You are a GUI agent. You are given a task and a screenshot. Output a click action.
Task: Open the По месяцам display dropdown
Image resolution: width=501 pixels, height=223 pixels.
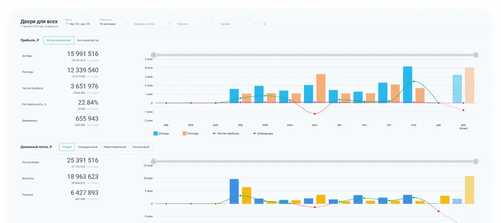113,24
